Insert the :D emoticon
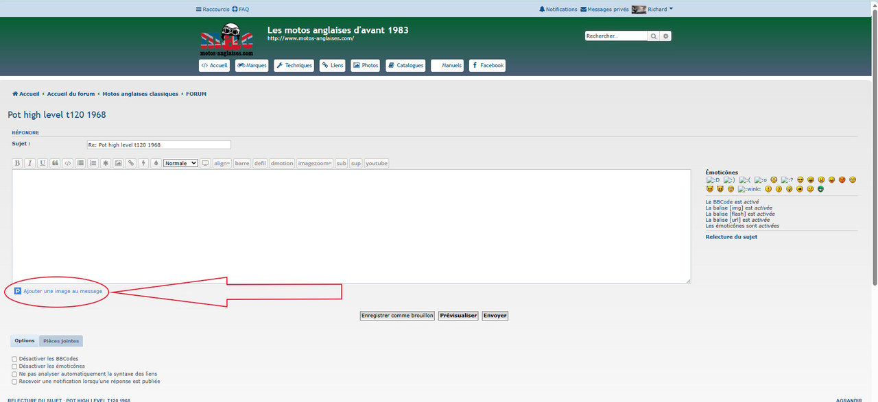The image size is (878, 402). point(713,180)
